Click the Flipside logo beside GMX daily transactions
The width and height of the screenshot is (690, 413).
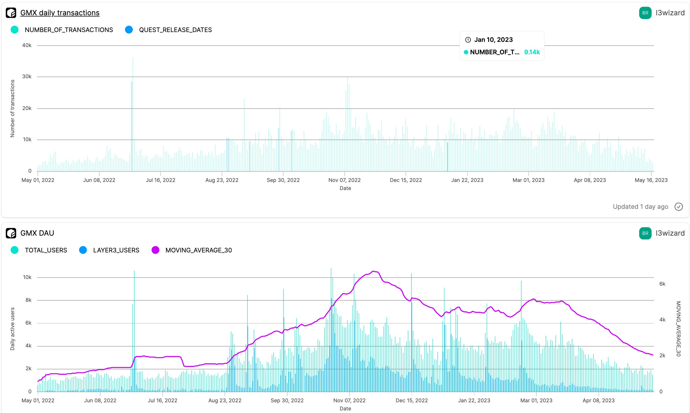coord(11,13)
